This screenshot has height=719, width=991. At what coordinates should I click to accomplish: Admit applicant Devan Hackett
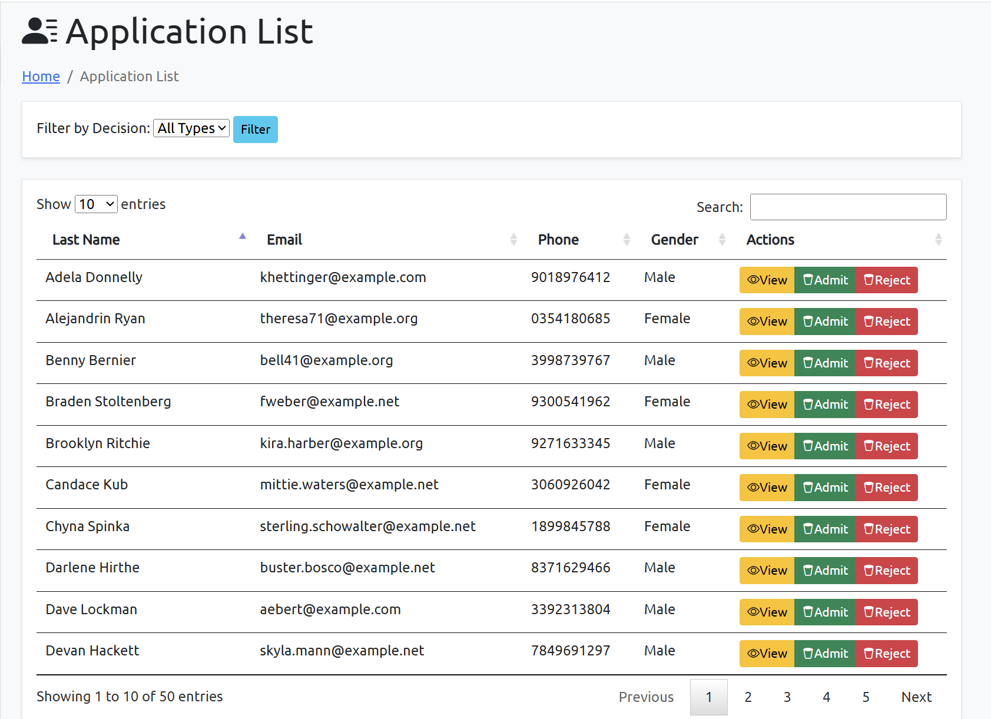[824, 654]
